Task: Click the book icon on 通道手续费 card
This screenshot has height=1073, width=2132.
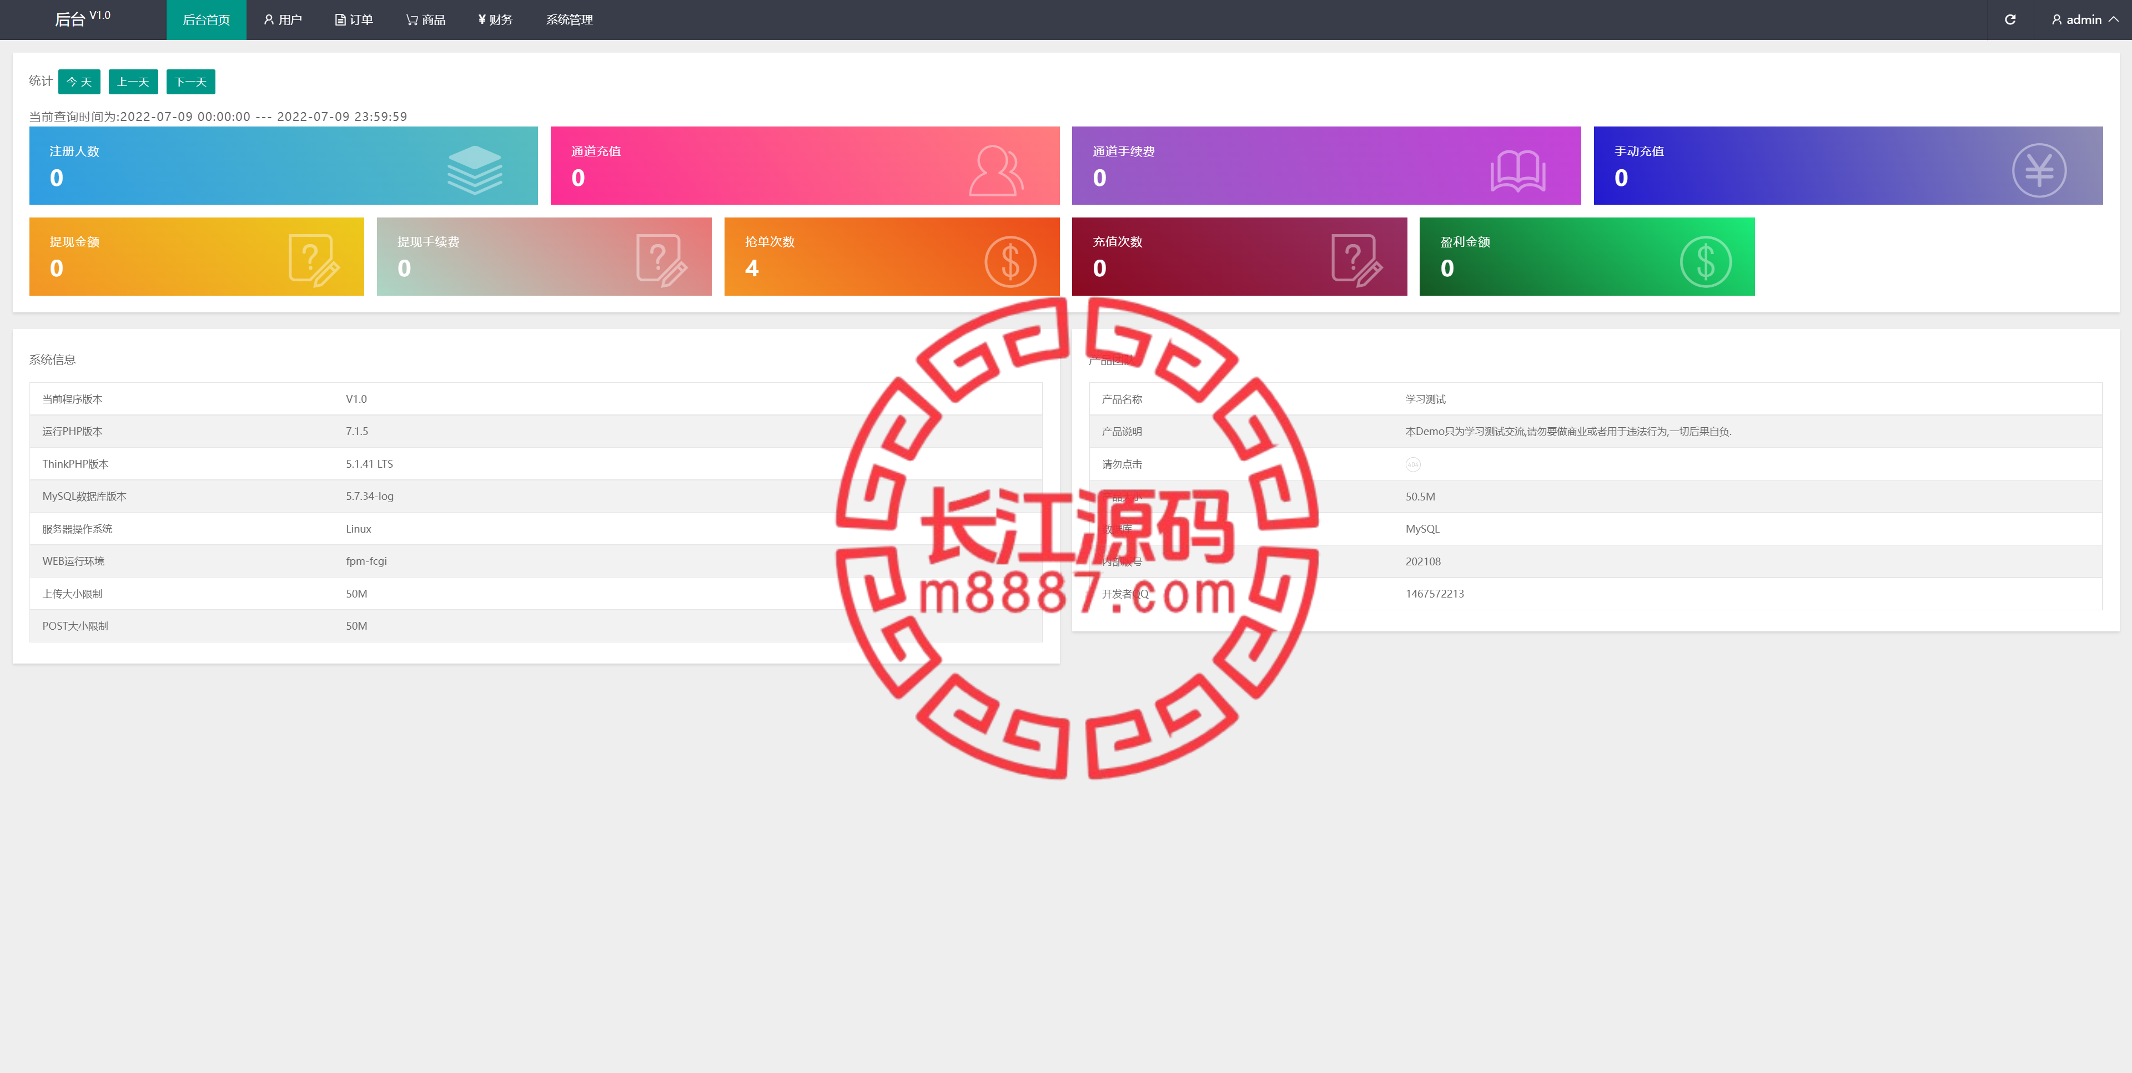Action: pyautogui.click(x=1518, y=171)
